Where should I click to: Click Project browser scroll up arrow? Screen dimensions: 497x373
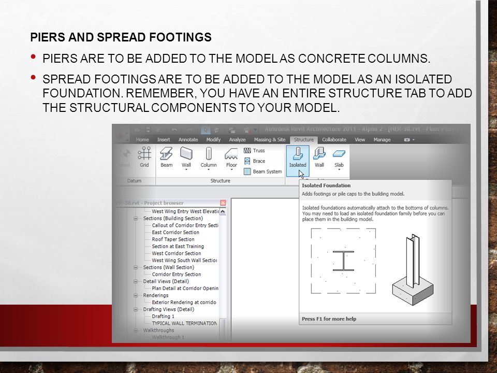[x=223, y=211]
